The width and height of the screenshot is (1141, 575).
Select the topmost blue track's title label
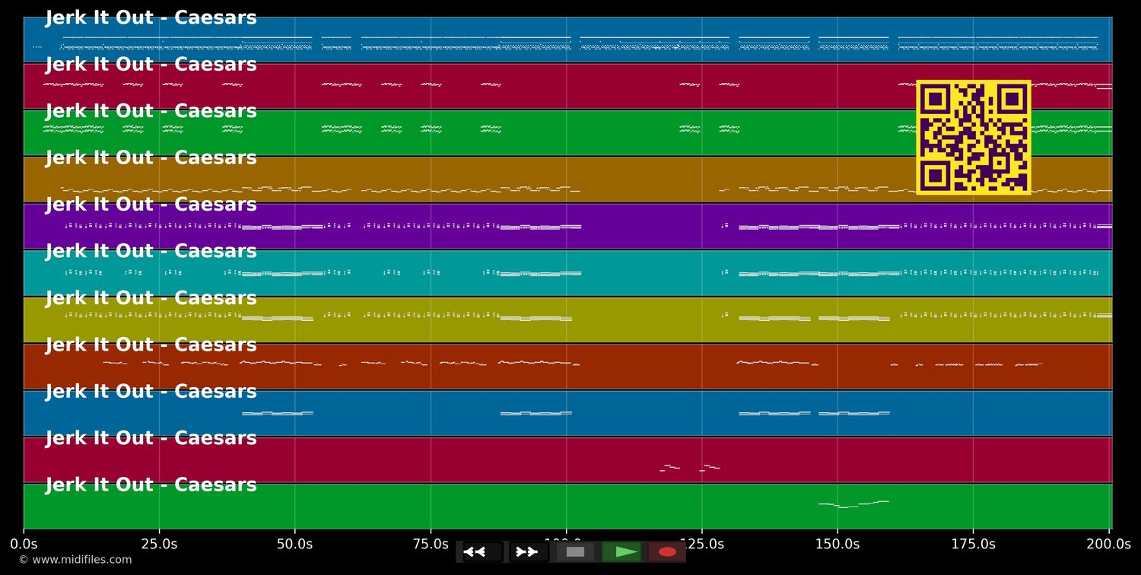click(x=151, y=18)
